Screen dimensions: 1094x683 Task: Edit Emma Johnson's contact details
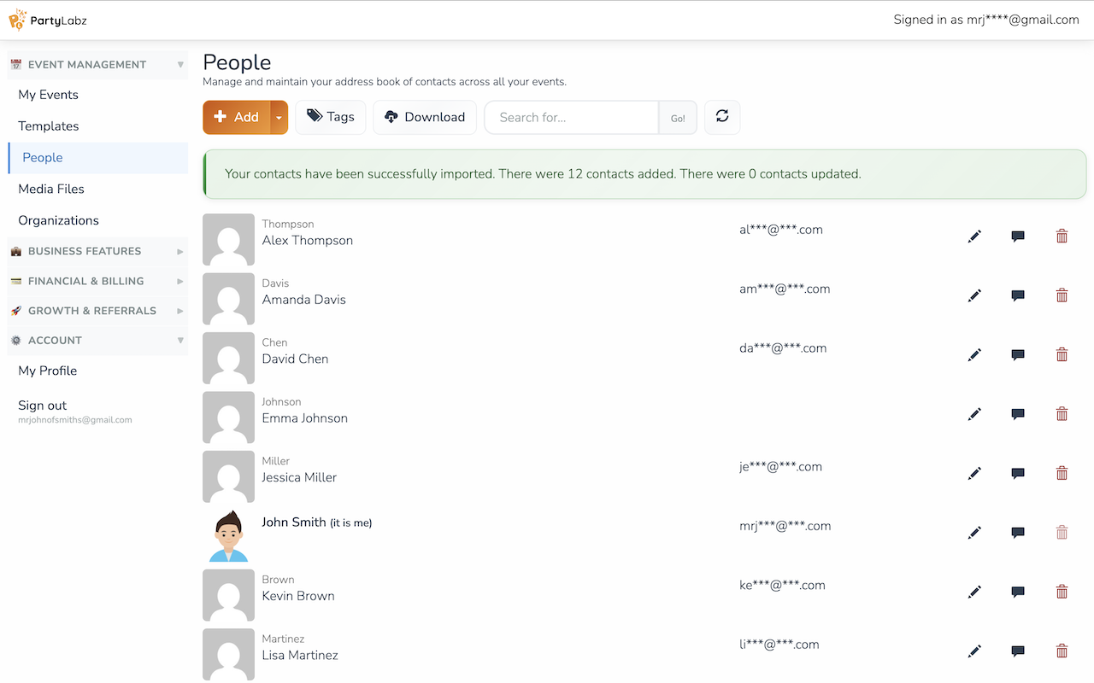974,414
